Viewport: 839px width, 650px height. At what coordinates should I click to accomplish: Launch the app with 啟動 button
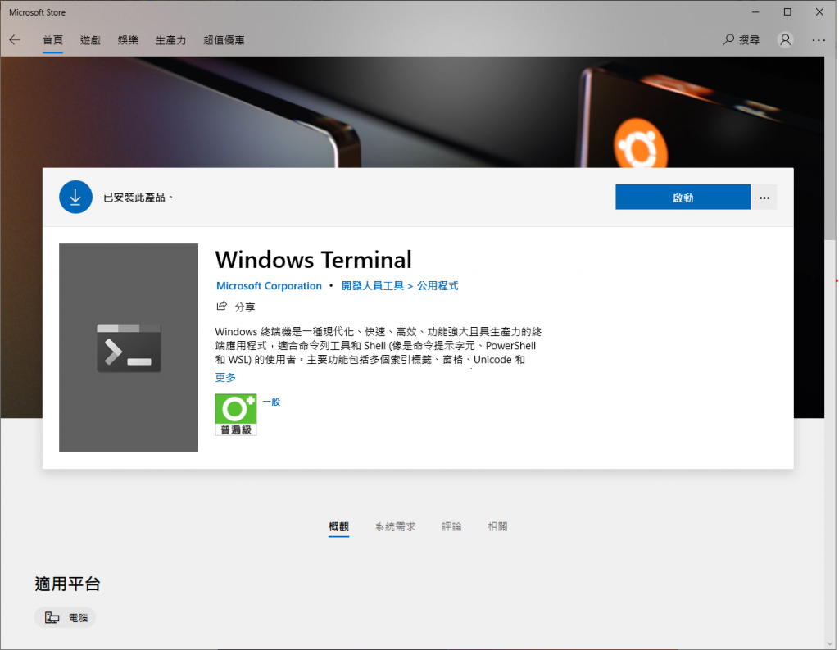(x=683, y=198)
